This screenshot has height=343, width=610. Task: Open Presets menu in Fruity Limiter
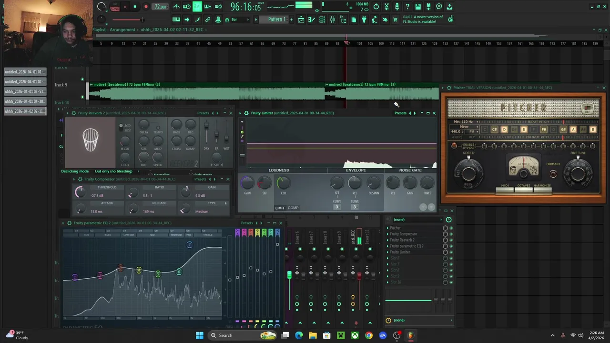point(400,113)
